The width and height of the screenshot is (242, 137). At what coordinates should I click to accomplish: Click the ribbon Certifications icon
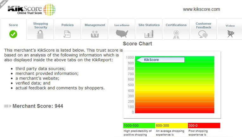click(x=176, y=35)
